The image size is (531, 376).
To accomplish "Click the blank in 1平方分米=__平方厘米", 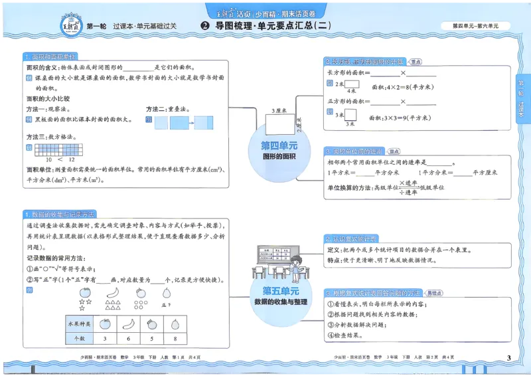I will click(463, 173).
